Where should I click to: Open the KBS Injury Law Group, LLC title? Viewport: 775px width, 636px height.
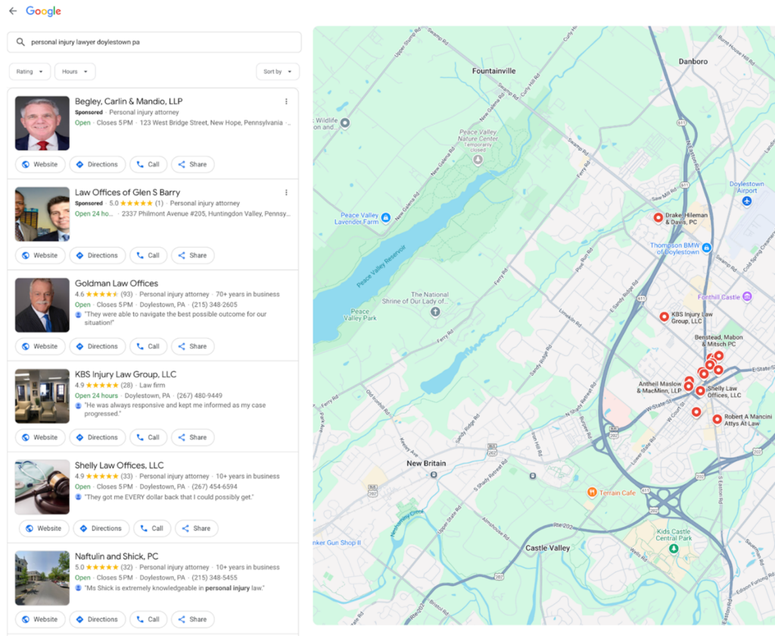[126, 374]
